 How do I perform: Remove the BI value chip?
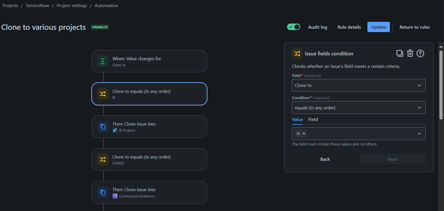click(304, 133)
